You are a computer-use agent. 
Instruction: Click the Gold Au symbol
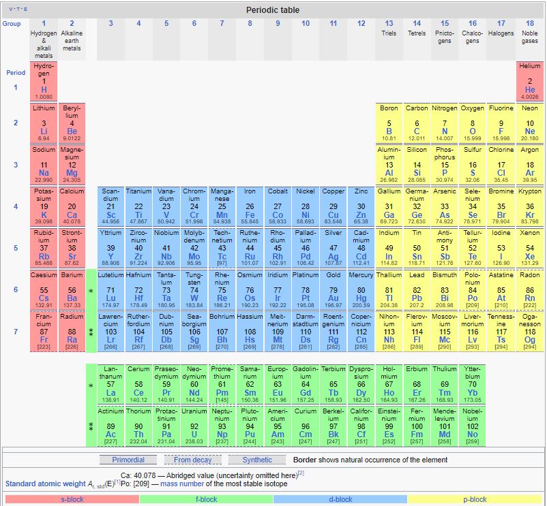click(x=333, y=298)
